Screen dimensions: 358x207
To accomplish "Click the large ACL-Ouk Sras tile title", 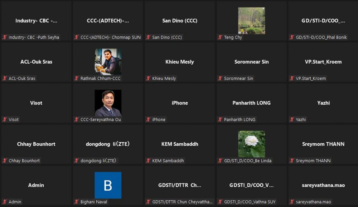I will [36, 62].
